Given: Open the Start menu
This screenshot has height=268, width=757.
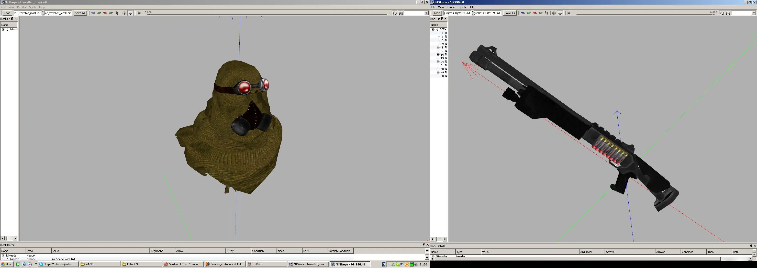Looking at the screenshot, I should pyautogui.click(x=7, y=264).
